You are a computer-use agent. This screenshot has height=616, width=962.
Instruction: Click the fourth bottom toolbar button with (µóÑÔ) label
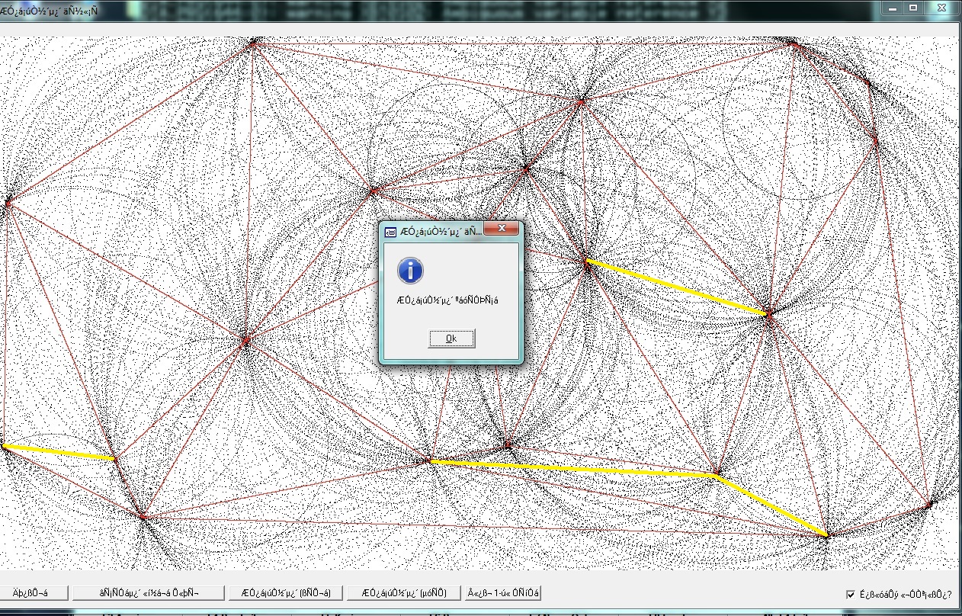pos(404,592)
